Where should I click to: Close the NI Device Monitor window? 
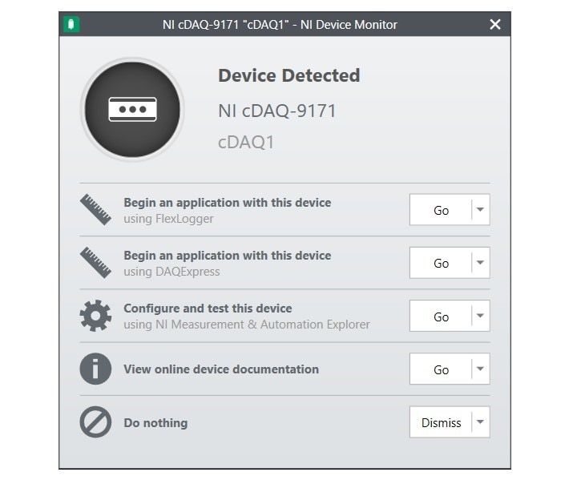(x=495, y=24)
